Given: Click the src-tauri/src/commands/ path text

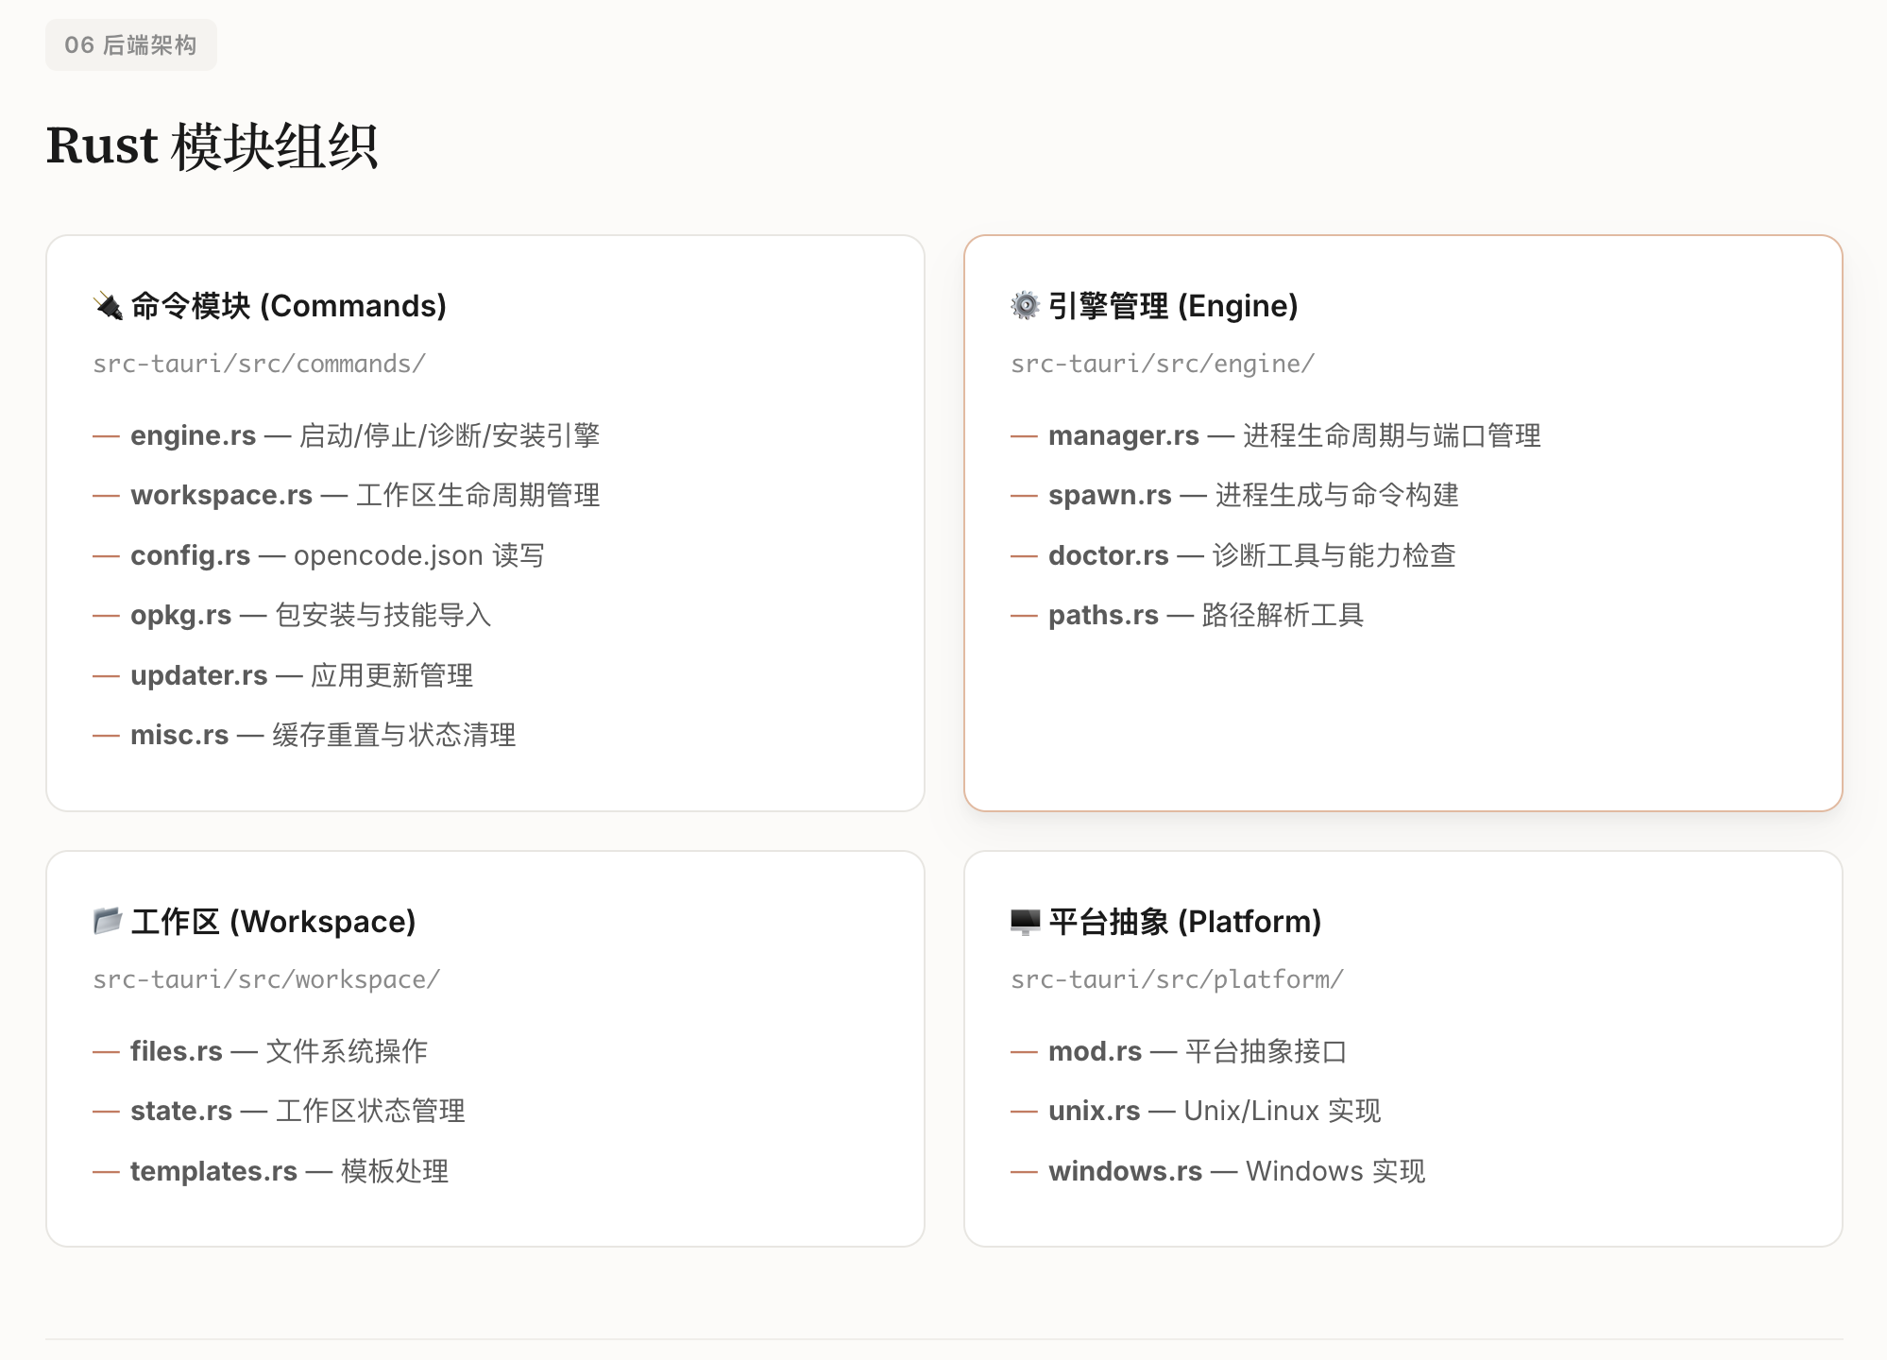Looking at the screenshot, I should [259, 364].
